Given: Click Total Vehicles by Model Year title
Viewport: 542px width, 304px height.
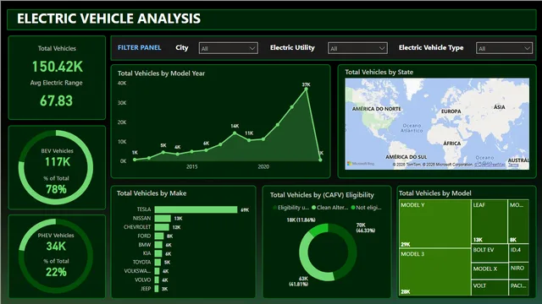Looking at the screenshot, I should click(x=161, y=73).
